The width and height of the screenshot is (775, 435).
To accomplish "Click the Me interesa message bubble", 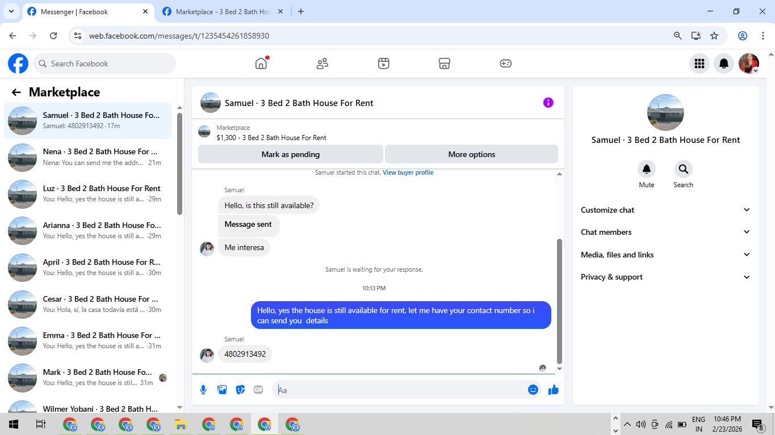I will pyautogui.click(x=244, y=247).
